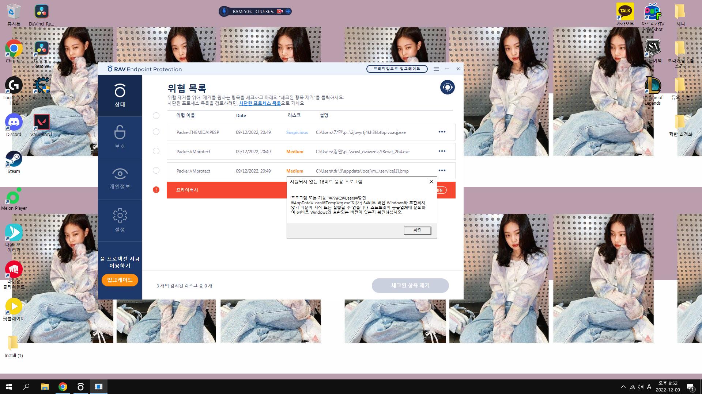The image size is (702, 394).
Task: Close the 16-bit application error dialog
Action: point(431,182)
